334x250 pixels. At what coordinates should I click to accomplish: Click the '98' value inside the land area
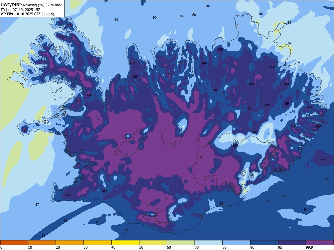tap(215, 90)
